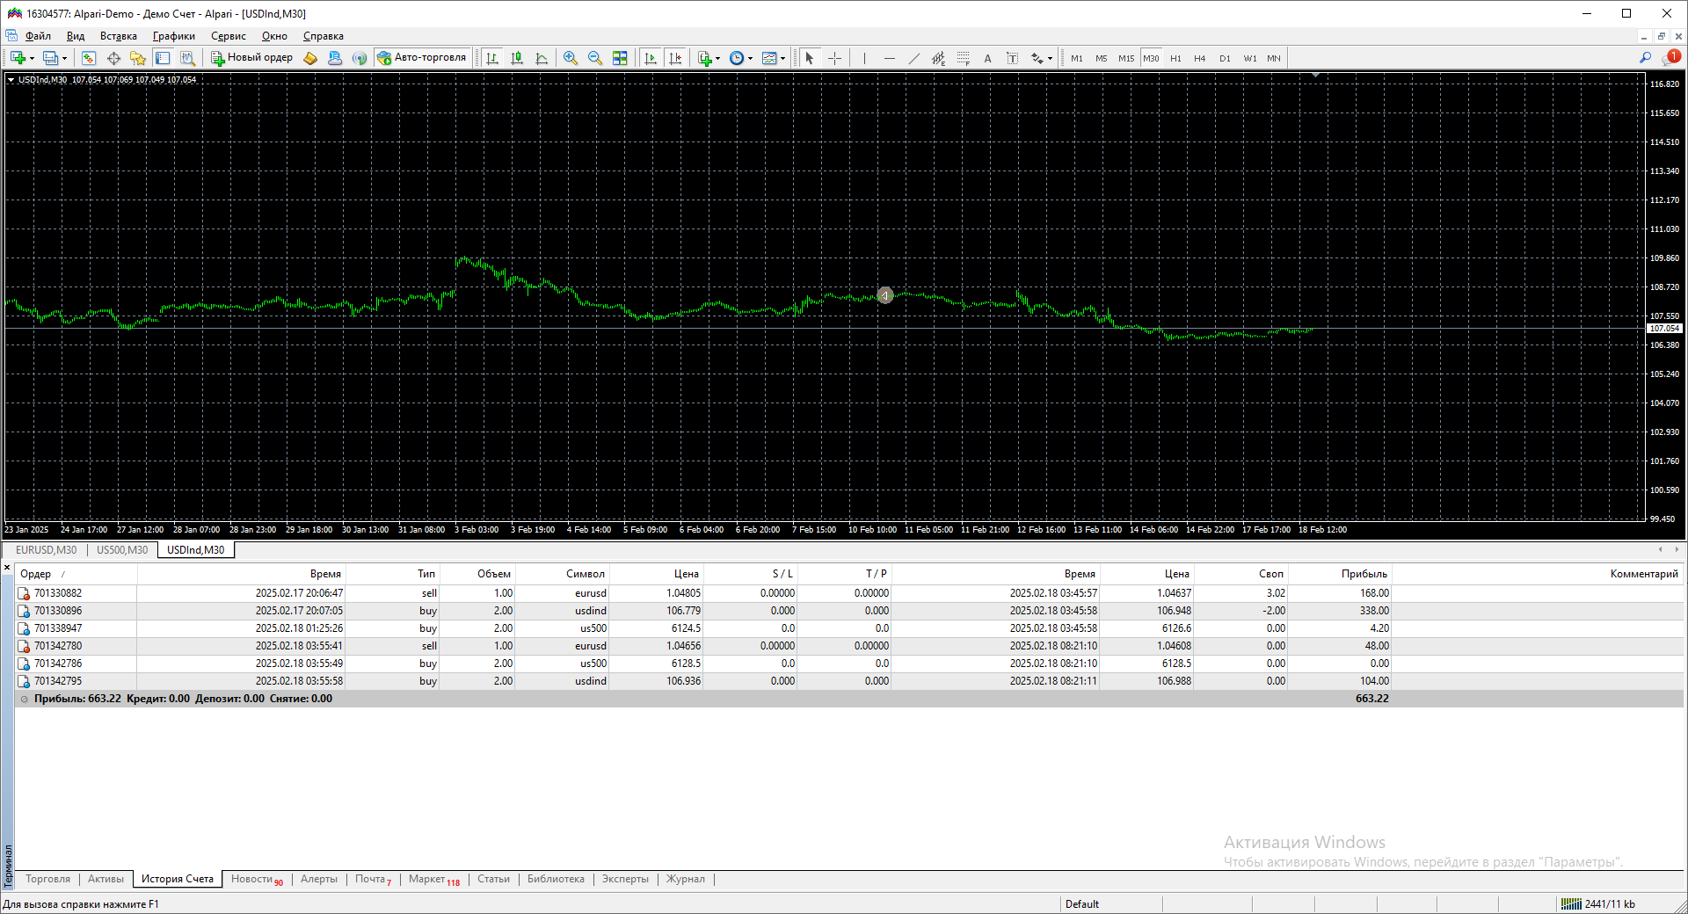
Task: Click the tile windows icon
Action: 620,58
